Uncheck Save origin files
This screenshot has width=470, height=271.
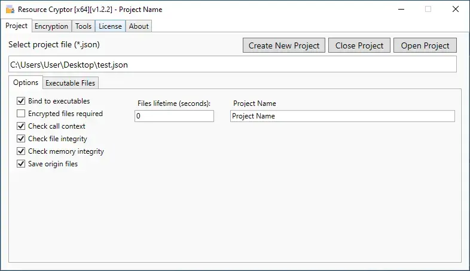coord(21,164)
